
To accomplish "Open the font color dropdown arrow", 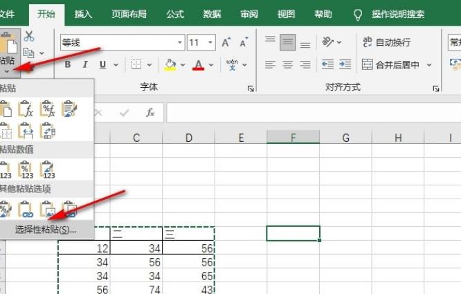I will [211, 64].
